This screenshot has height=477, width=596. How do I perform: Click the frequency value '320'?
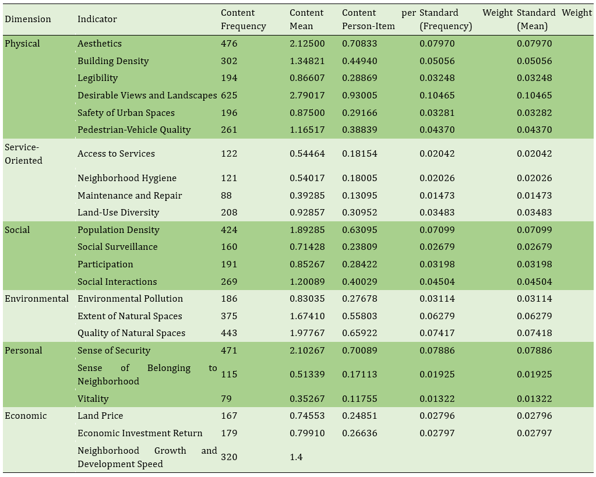(229, 457)
